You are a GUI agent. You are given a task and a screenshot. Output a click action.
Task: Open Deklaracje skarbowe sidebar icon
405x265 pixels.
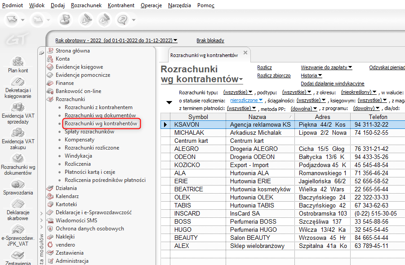click(x=18, y=209)
